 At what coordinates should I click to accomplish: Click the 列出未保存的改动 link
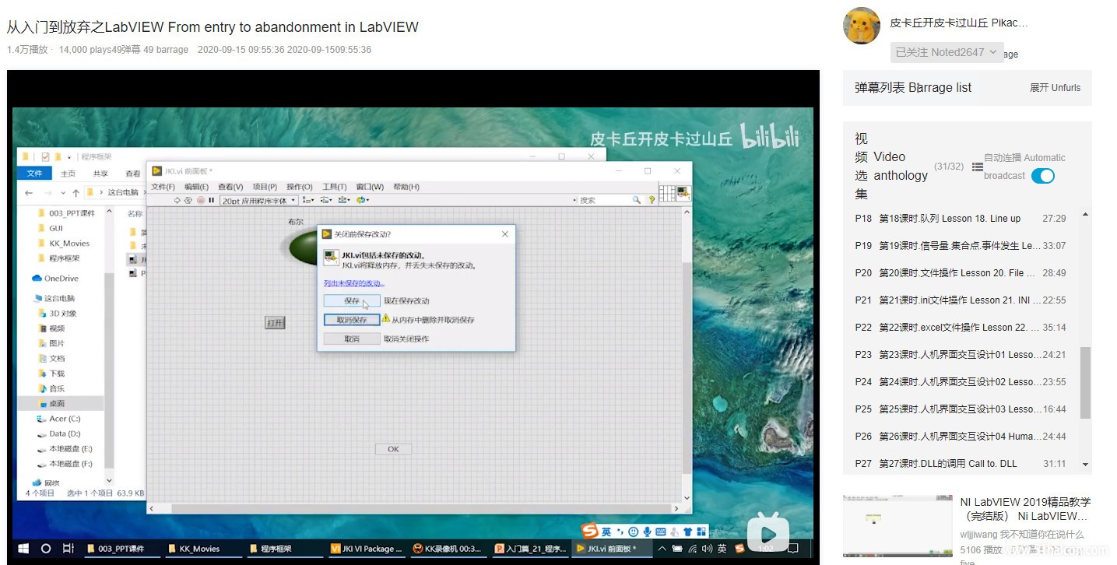click(354, 283)
